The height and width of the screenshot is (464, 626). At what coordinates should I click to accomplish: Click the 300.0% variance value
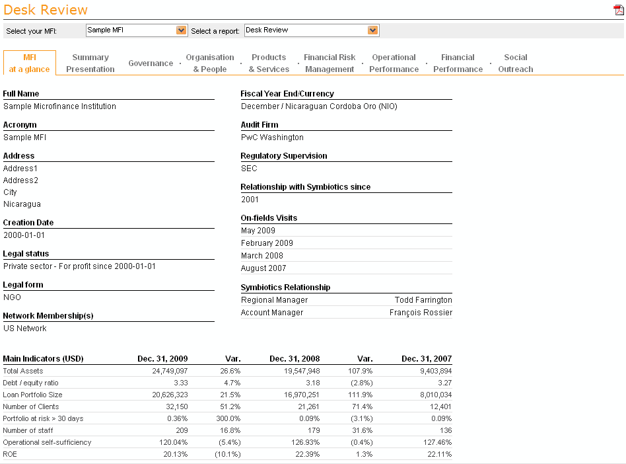point(228,418)
